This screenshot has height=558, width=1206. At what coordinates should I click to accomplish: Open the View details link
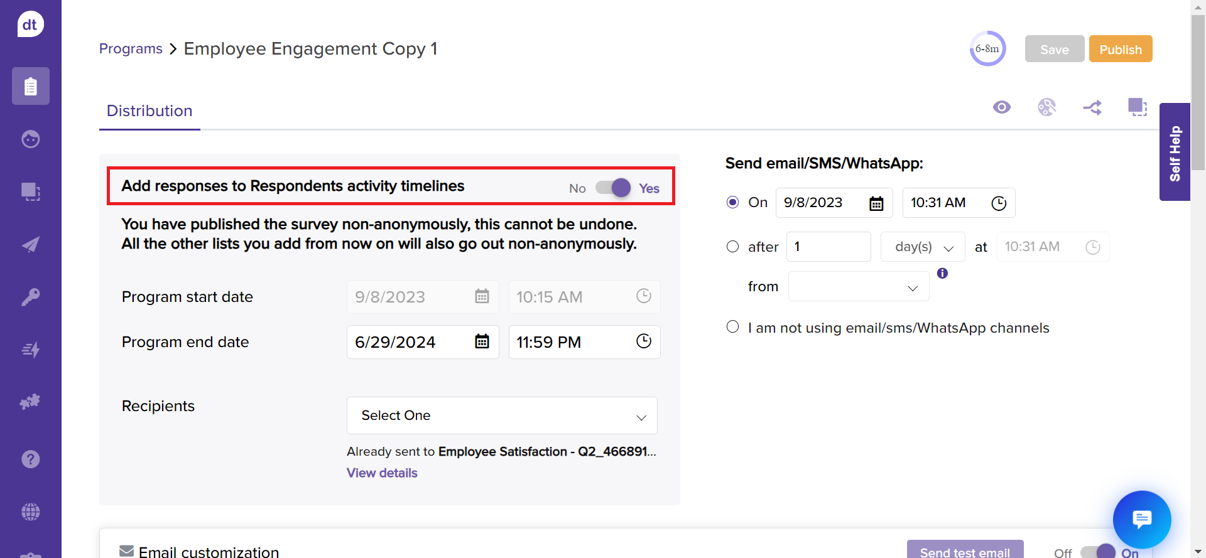click(x=382, y=473)
